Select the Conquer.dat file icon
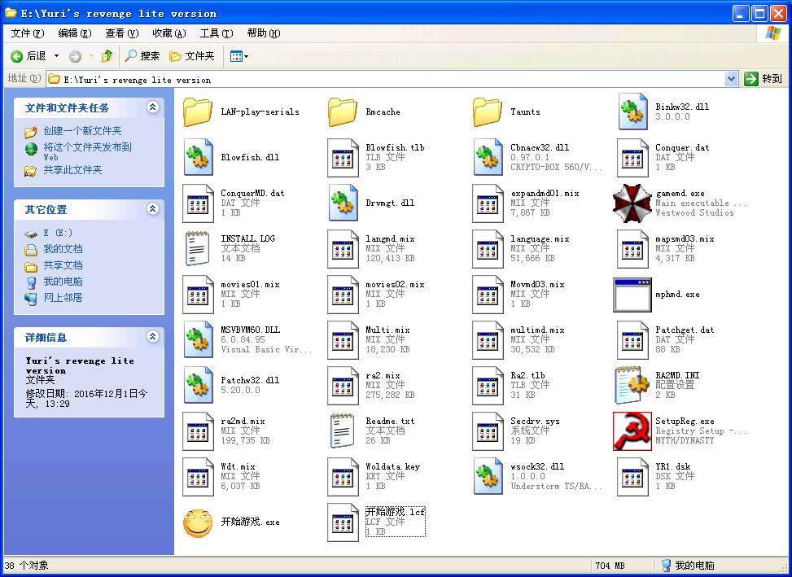Image resolution: width=792 pixels, height=577 pixels. tap(633, 158)
